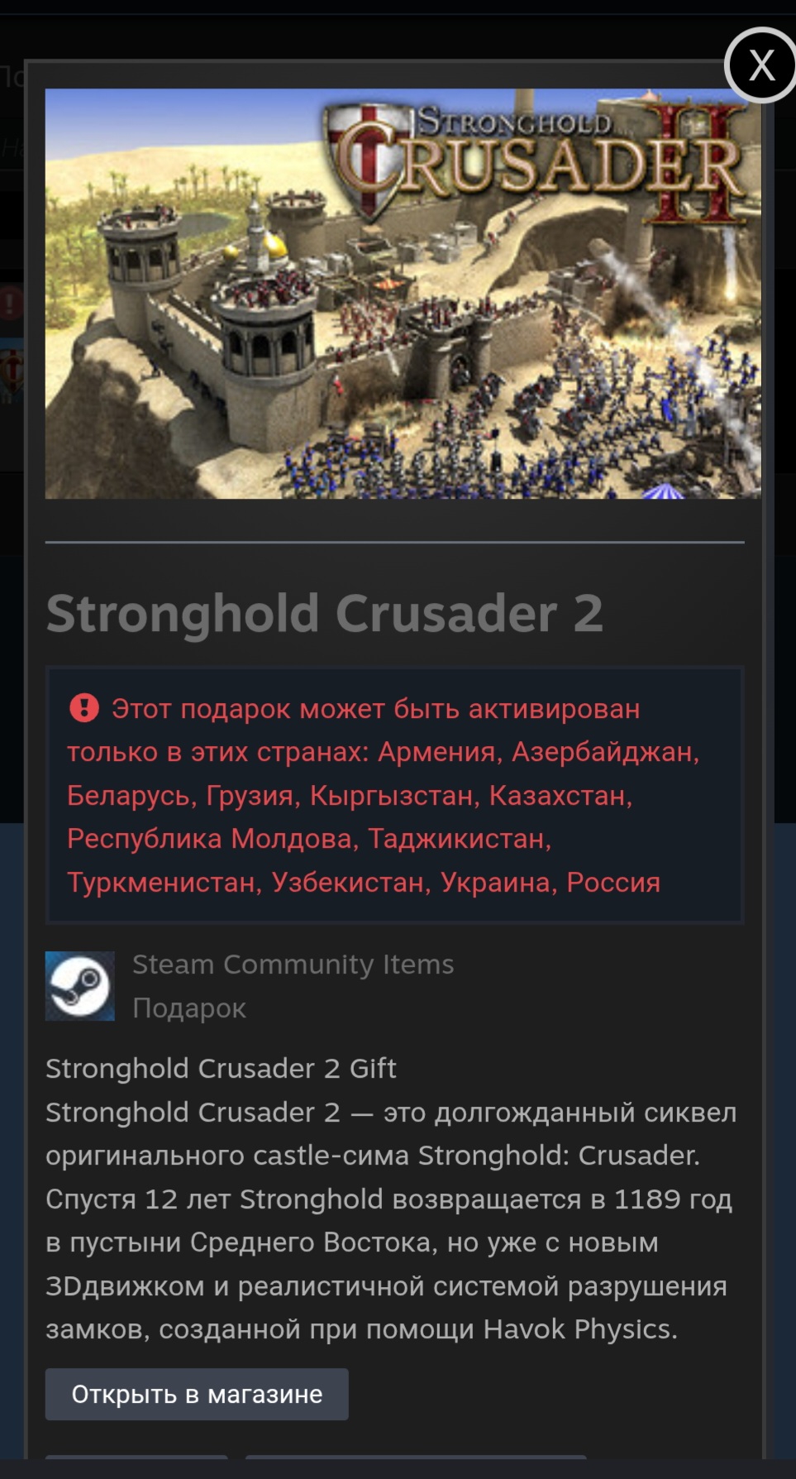
Task: Click the Подарок item type label
Action: tap(189, 1008)
